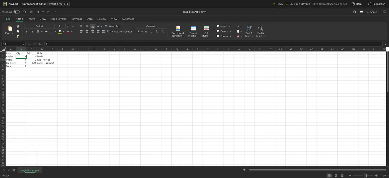This screenshot has width=389, height=178.
Task: Add a new sheet with the plus button
Action: click(244, 170)
